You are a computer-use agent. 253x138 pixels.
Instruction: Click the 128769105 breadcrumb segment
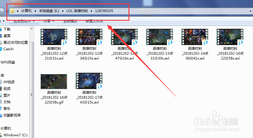coord(104,11)
